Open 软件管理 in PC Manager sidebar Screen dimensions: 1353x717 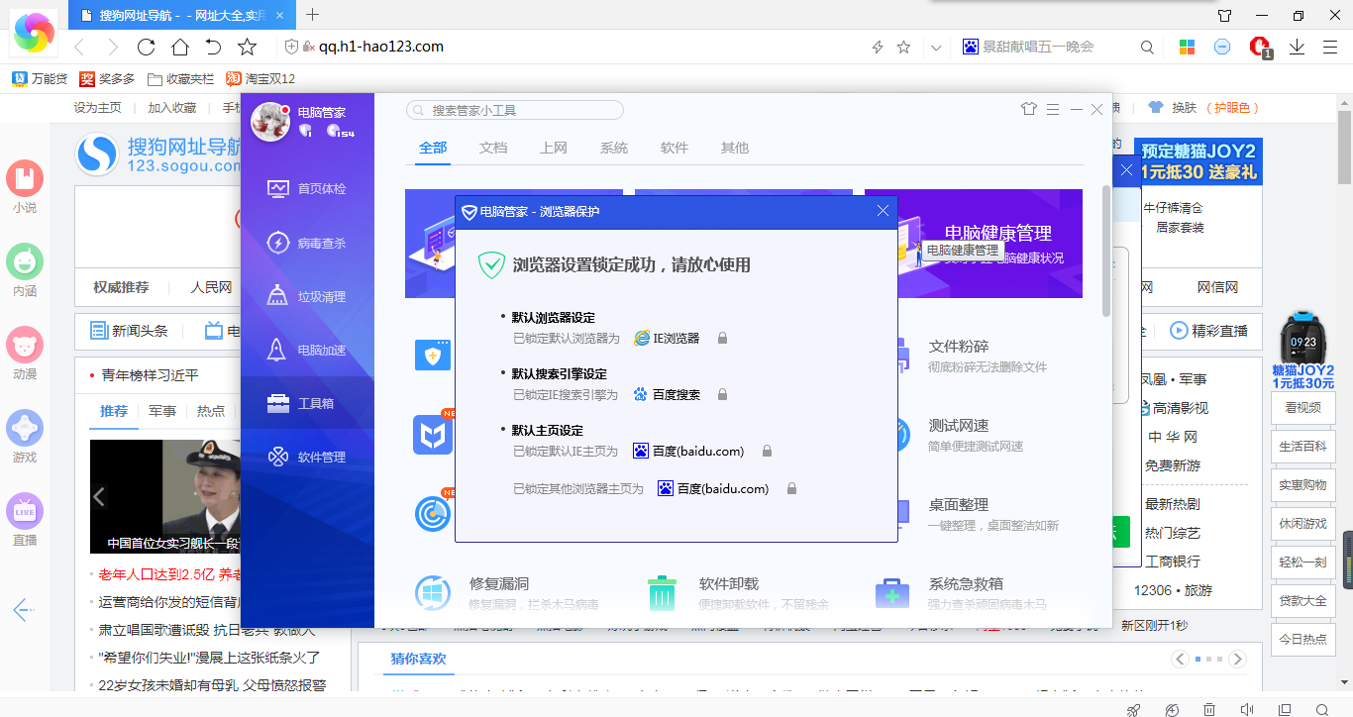point(307,457)
